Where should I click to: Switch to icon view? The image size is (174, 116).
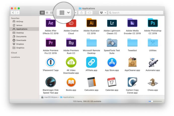42,13
